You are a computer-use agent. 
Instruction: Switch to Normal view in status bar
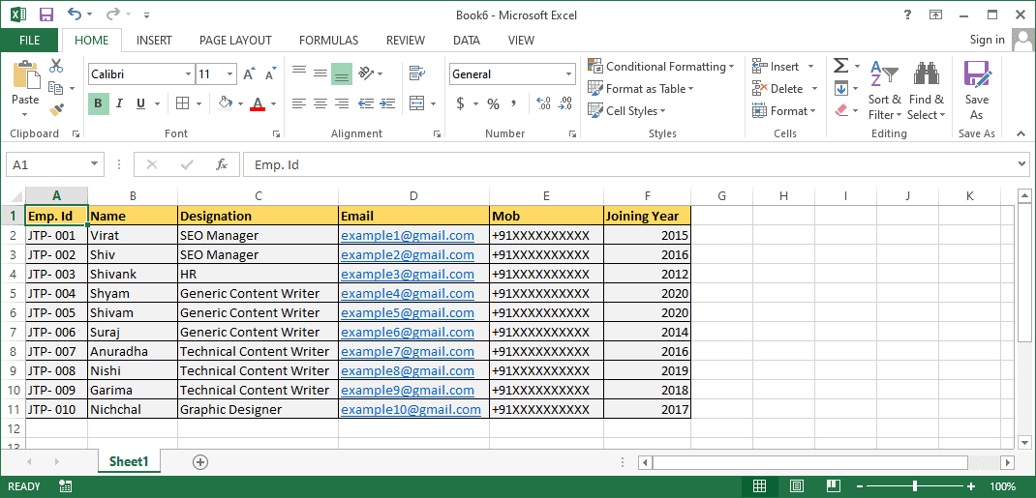pyautogui.click(x=760, y=486)
